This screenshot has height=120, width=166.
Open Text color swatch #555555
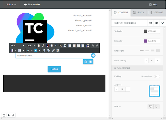(145, 31)
